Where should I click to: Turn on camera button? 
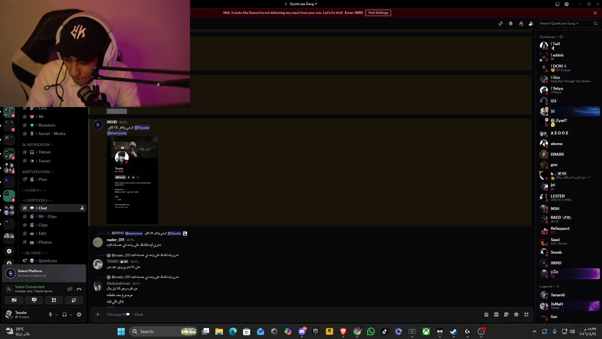pyautogui.click(x=14, y=300)
